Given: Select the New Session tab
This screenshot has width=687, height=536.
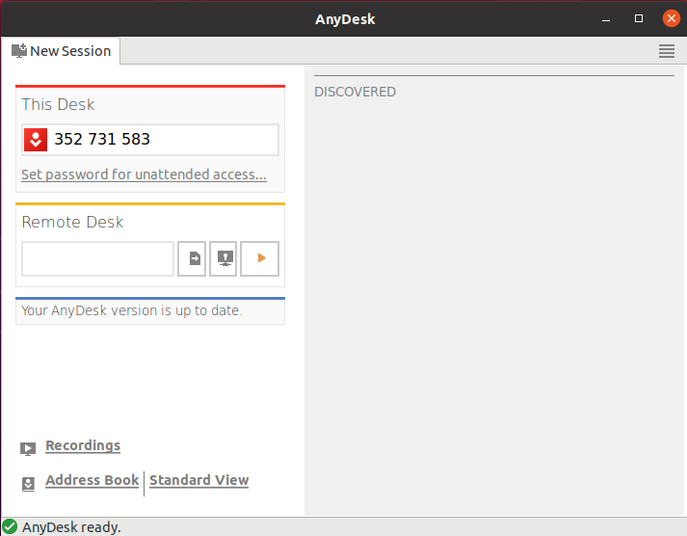Looking at the screenshot, I should coord(61,51).
